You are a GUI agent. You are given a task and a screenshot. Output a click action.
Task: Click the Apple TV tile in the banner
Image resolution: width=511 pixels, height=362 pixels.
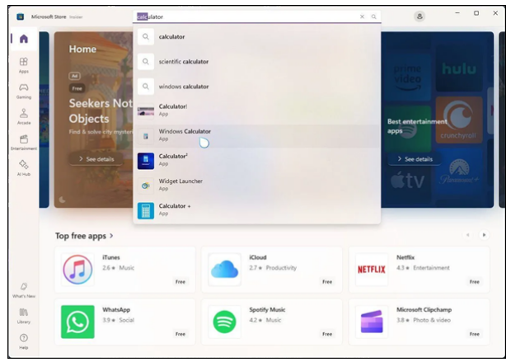click(407, 181)
